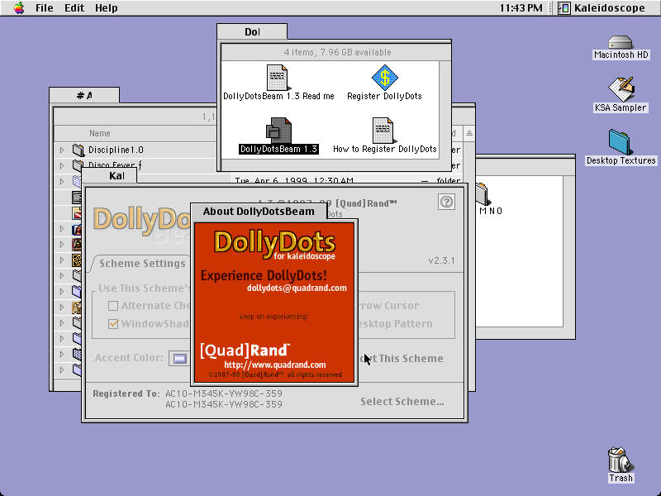Select the Register DollyDots dollar-sign icon
Viewport: 661px width, 496px height.
(x=384, y=77)
